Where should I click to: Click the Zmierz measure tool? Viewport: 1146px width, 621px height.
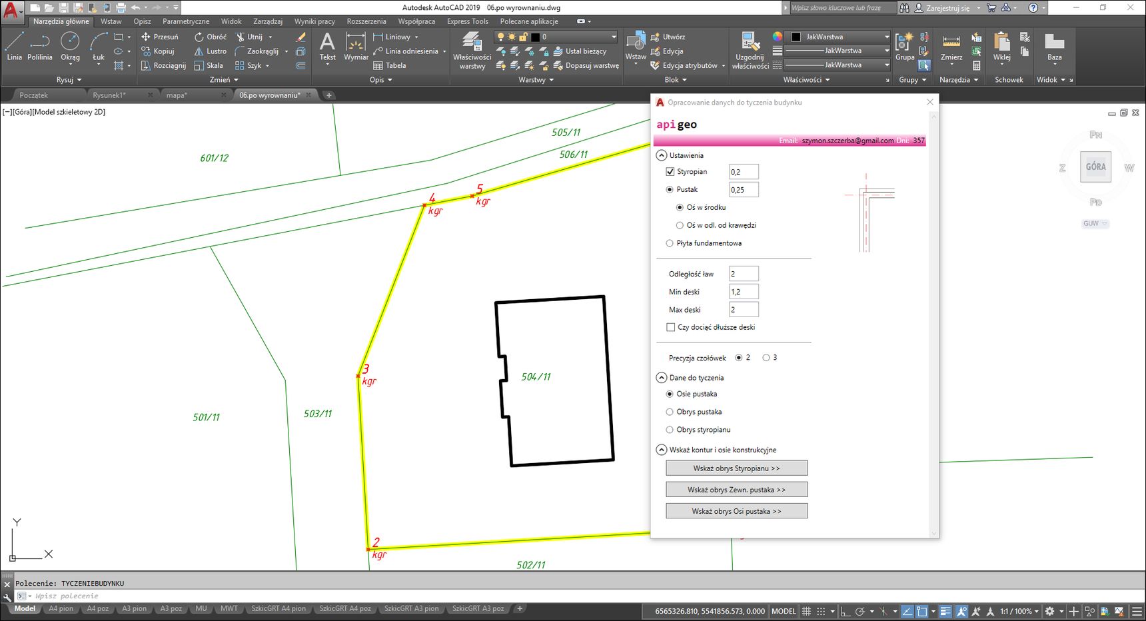(951, 47)
